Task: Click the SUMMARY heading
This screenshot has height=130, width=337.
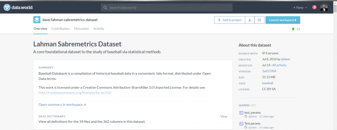Action: 46,67
